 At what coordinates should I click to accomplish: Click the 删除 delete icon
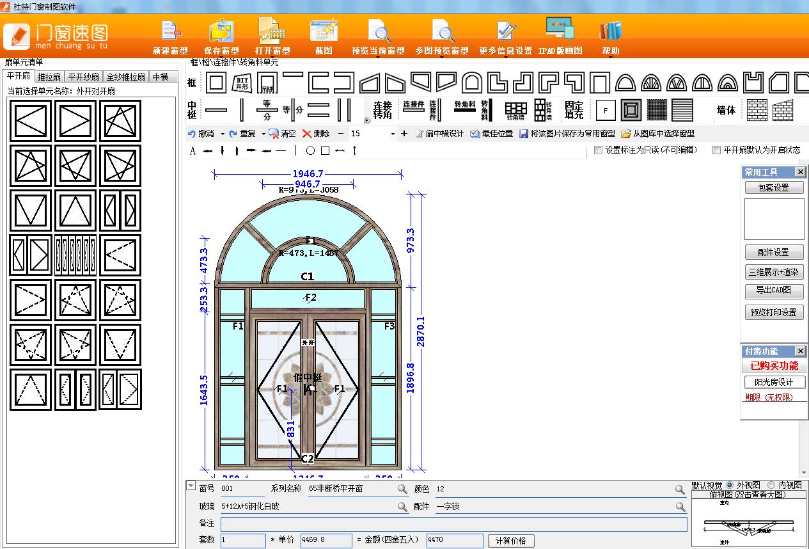[316, 134]
